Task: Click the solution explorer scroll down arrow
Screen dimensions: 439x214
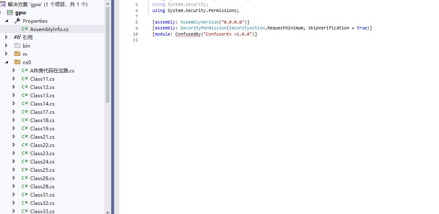Action: pyautogui.click(x=107, y=212)
